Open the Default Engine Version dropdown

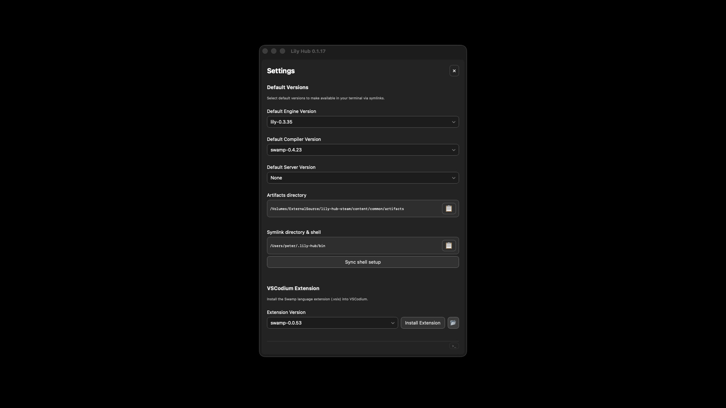pos(363,122)
